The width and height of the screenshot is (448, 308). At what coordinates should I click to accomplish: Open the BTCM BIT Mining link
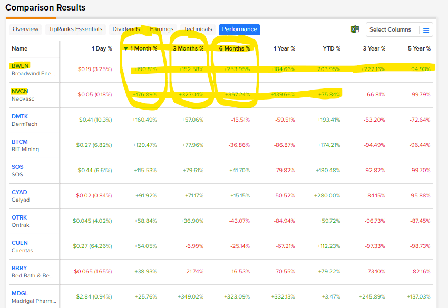coord(20,142)
